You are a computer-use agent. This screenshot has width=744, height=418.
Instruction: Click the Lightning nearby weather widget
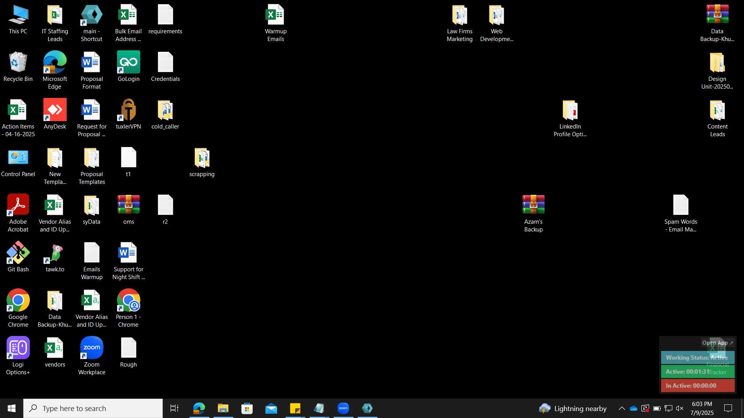[x=573, y=408]
